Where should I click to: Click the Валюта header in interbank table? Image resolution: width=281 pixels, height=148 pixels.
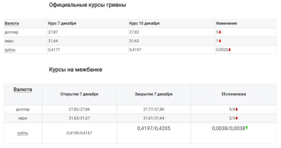23,90
